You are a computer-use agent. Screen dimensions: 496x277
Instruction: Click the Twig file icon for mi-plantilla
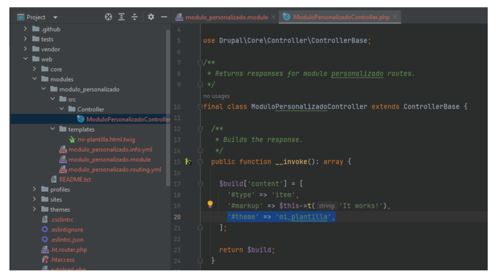(x=72, y=139)
